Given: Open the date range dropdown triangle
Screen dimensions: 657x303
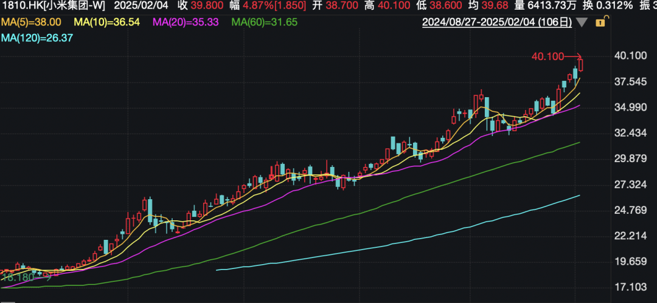Looking at the screenshot, I should click(x=582, y=22).
